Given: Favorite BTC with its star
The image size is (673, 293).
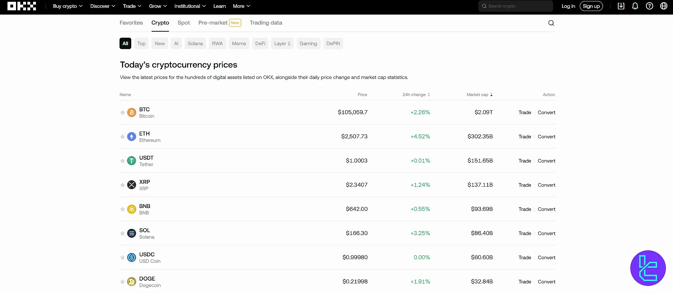Looking at the screenshot, I should click(122, 113).
